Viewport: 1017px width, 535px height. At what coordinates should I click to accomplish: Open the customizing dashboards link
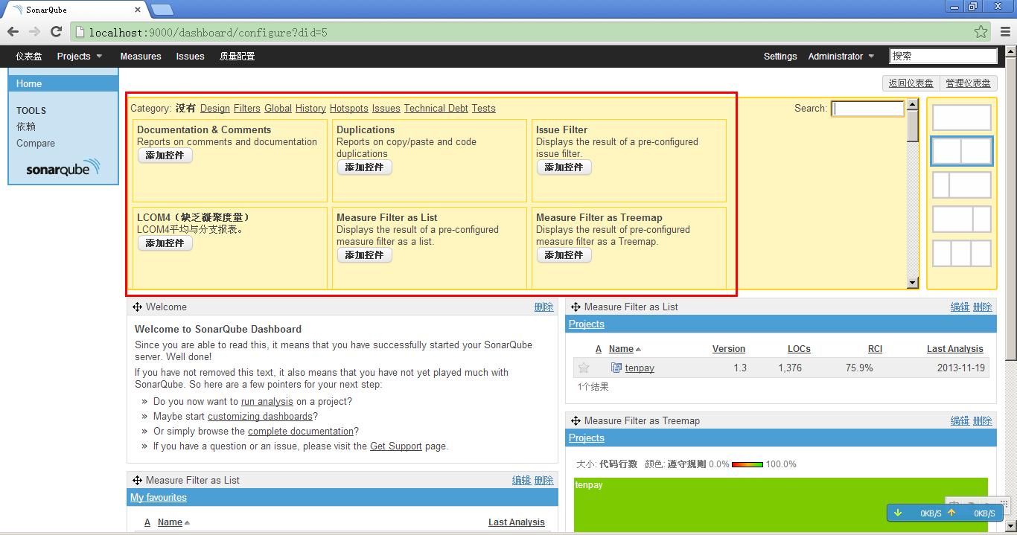(x=260, y=417)
